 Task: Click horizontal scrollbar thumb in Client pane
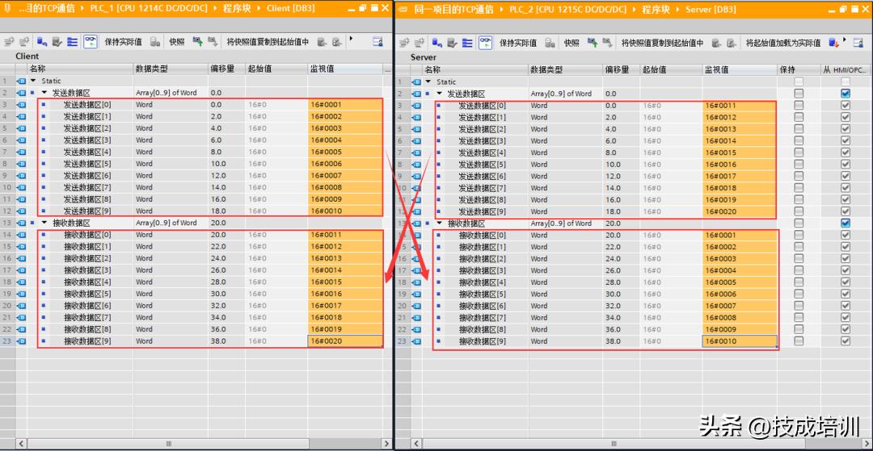168,444
